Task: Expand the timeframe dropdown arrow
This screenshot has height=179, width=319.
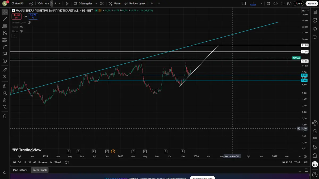Action: pos(60,3)
